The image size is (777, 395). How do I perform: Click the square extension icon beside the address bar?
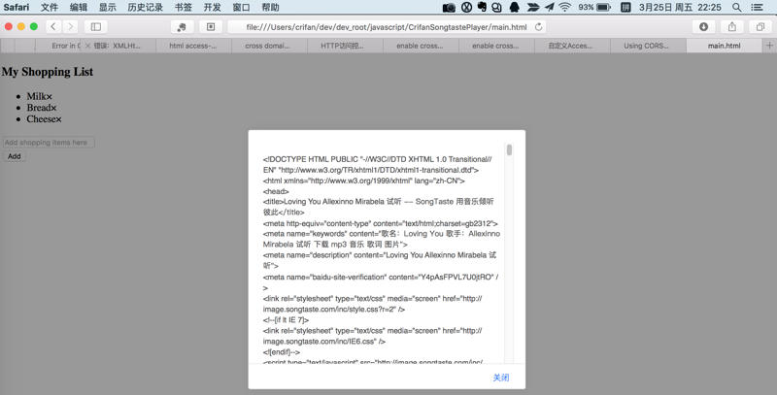(211, 27)
